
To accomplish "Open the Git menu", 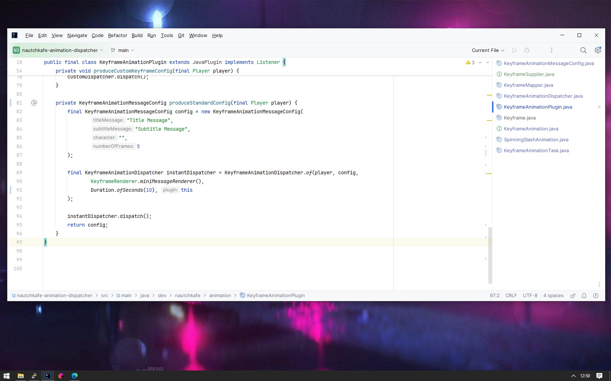I will click(x=181, y=35).
